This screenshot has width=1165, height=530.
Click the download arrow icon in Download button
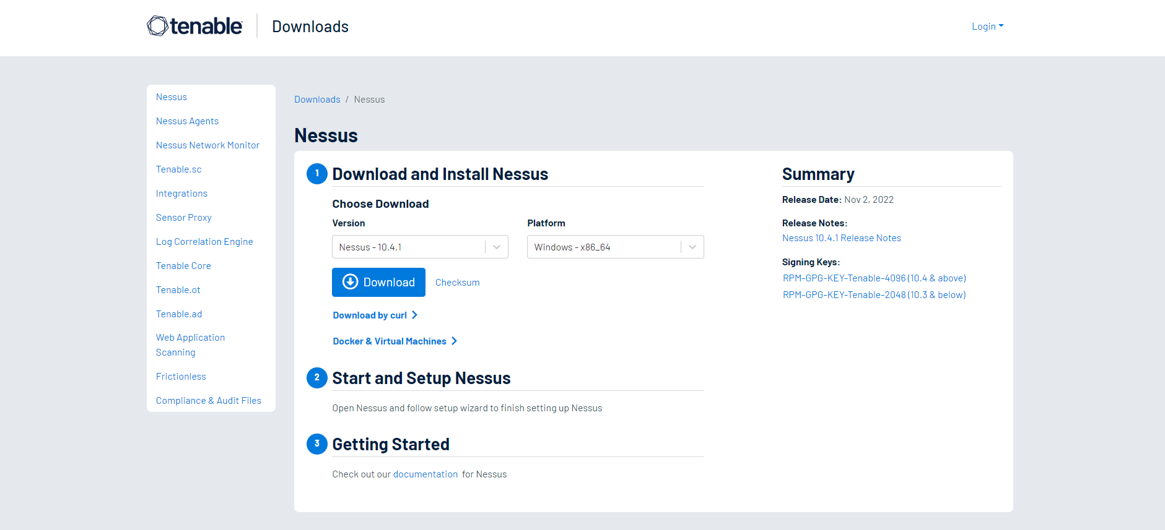351,282
